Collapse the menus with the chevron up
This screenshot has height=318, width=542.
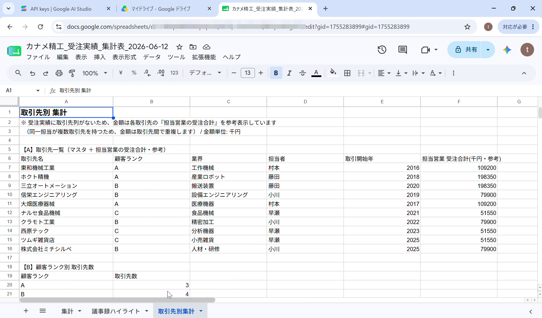coord(524,73)
